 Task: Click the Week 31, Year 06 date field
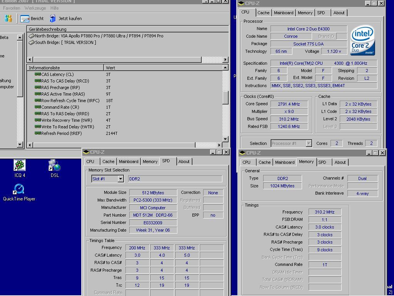(x=153, y=230)
